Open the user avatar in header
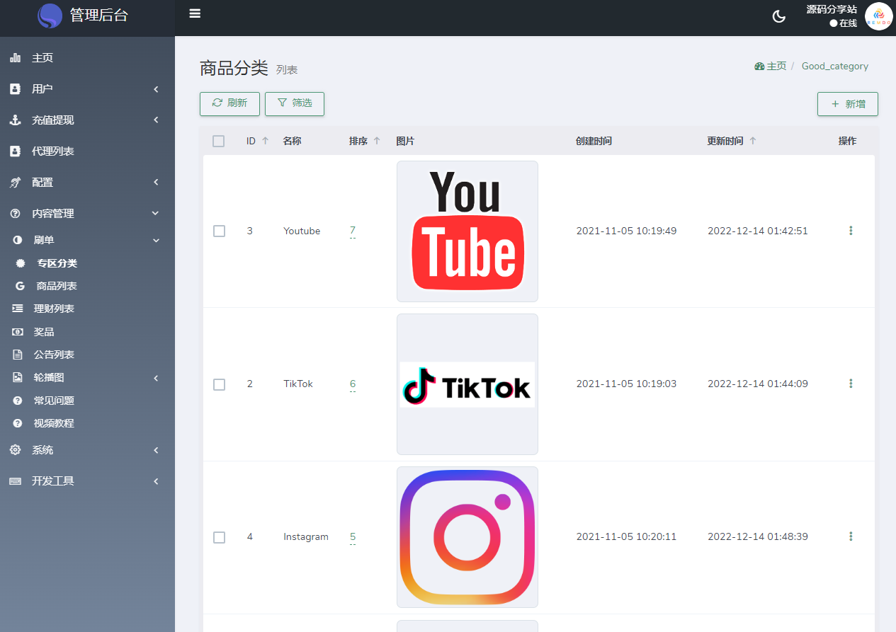This screenshot has width=896, height=632. tap(878, 17)
